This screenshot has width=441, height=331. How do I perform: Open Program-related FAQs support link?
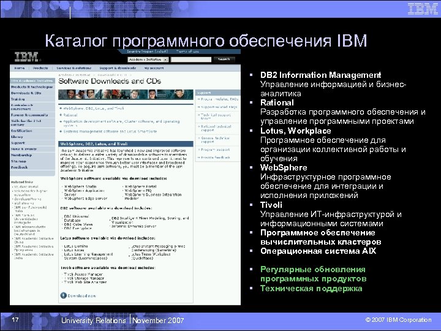click(x=219, y=99)
